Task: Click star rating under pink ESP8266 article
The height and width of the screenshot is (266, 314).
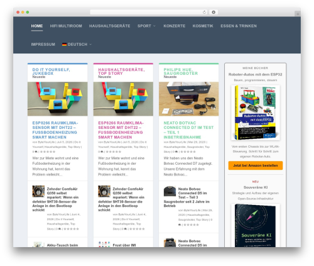Action: click(x=114, y=152)
